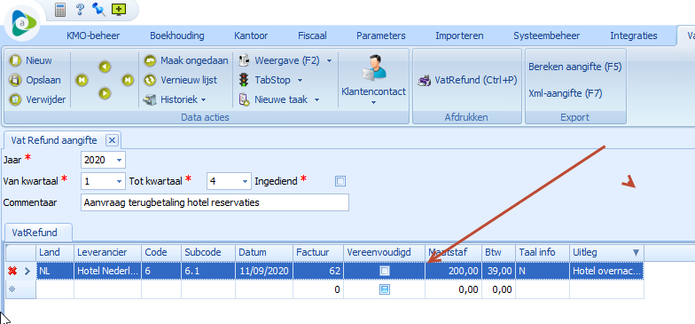Close the Vat Refund aangifte tab
Viewport: 695px width, 324px height.
point(112,140)
